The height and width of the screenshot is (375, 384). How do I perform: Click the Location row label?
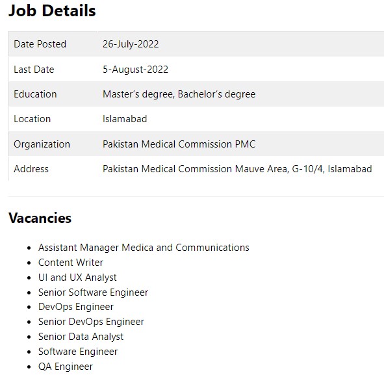pos(32,119)
